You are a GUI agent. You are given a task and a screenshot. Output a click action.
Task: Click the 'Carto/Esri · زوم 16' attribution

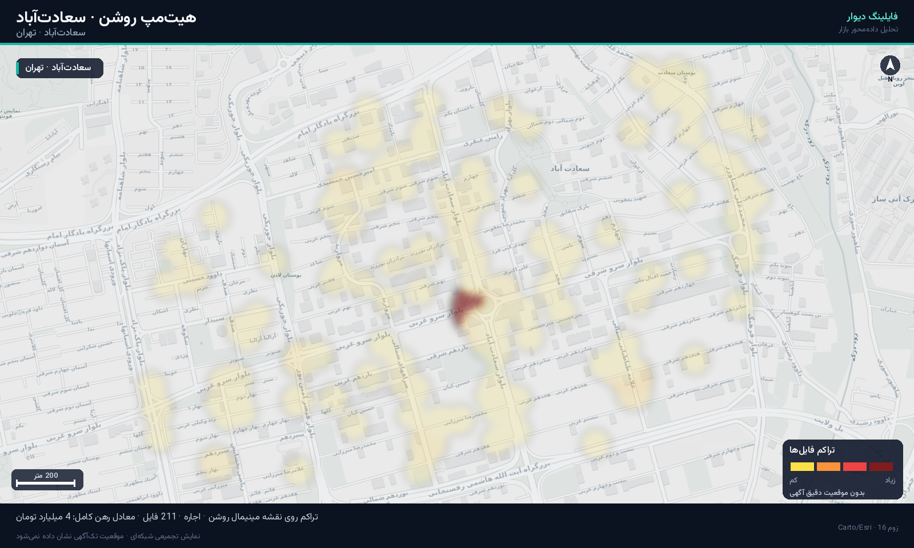tap(868, 527)
